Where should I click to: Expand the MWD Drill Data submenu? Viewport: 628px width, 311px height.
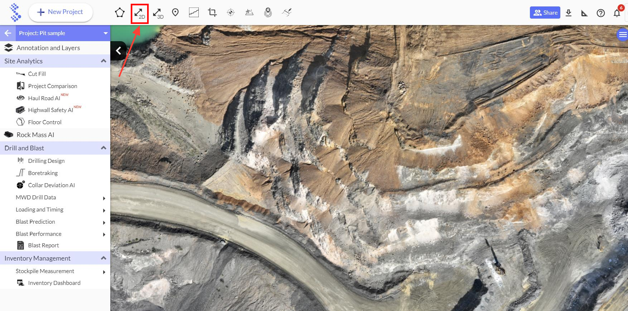(104, 198)
